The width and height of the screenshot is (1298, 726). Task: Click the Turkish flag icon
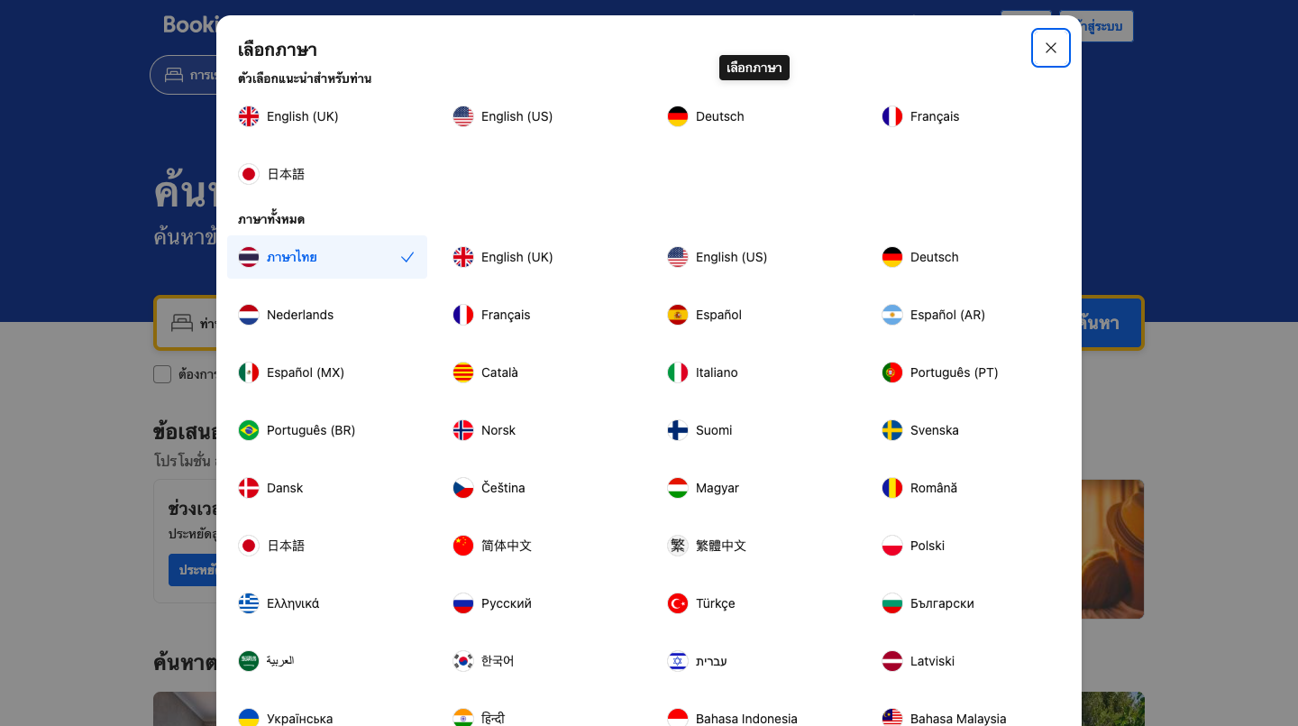[678, 603]
